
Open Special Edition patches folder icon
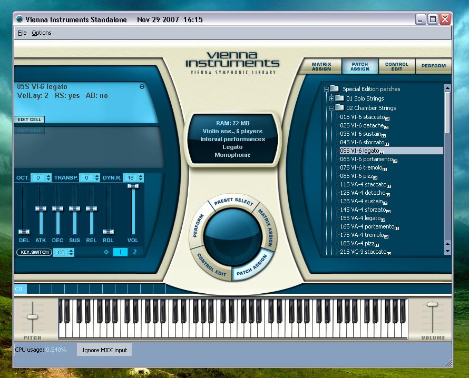point(334,89)
